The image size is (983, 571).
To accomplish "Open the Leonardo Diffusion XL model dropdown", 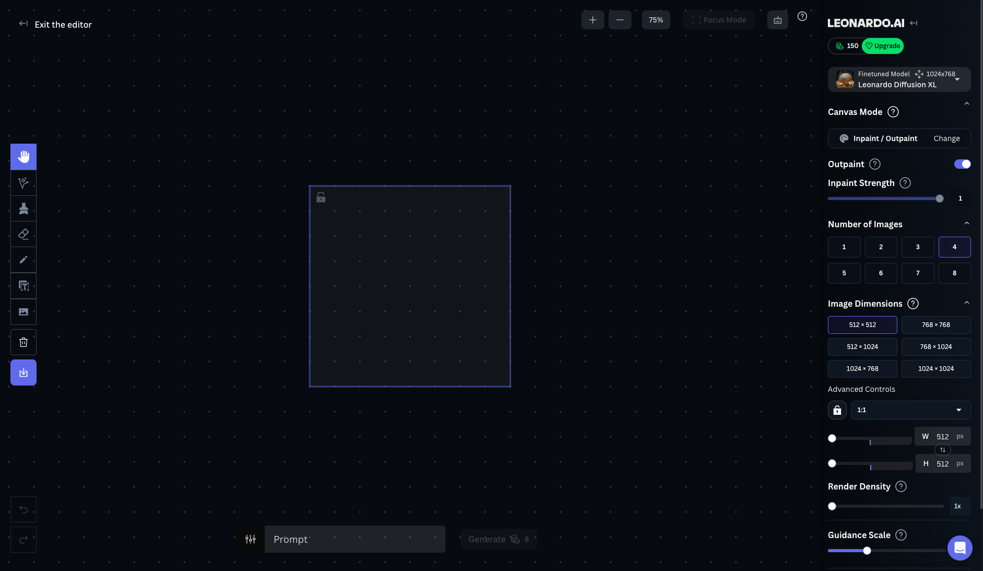I will [x=899, y=79].
